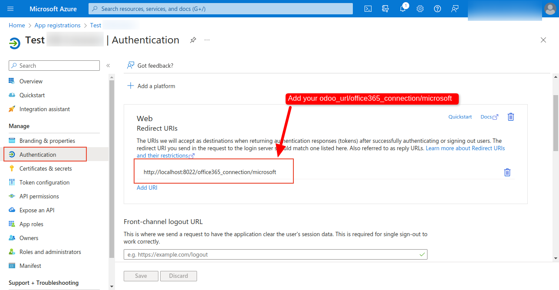Click the Add a platform button
559x290 pixels.
pyautogui.click(x=151, y=86)
